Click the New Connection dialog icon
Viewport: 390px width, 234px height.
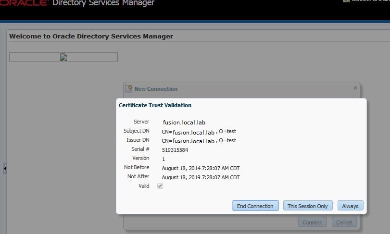point(128,88)
